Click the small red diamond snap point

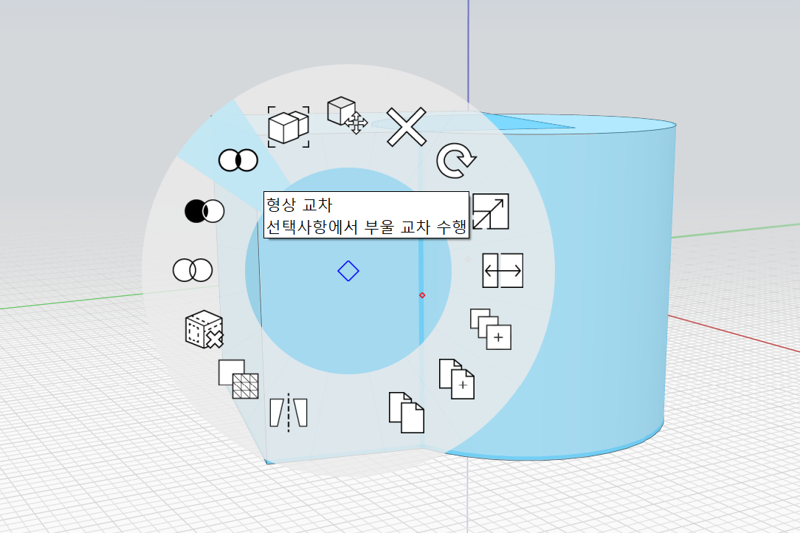[x=422, y=295]
